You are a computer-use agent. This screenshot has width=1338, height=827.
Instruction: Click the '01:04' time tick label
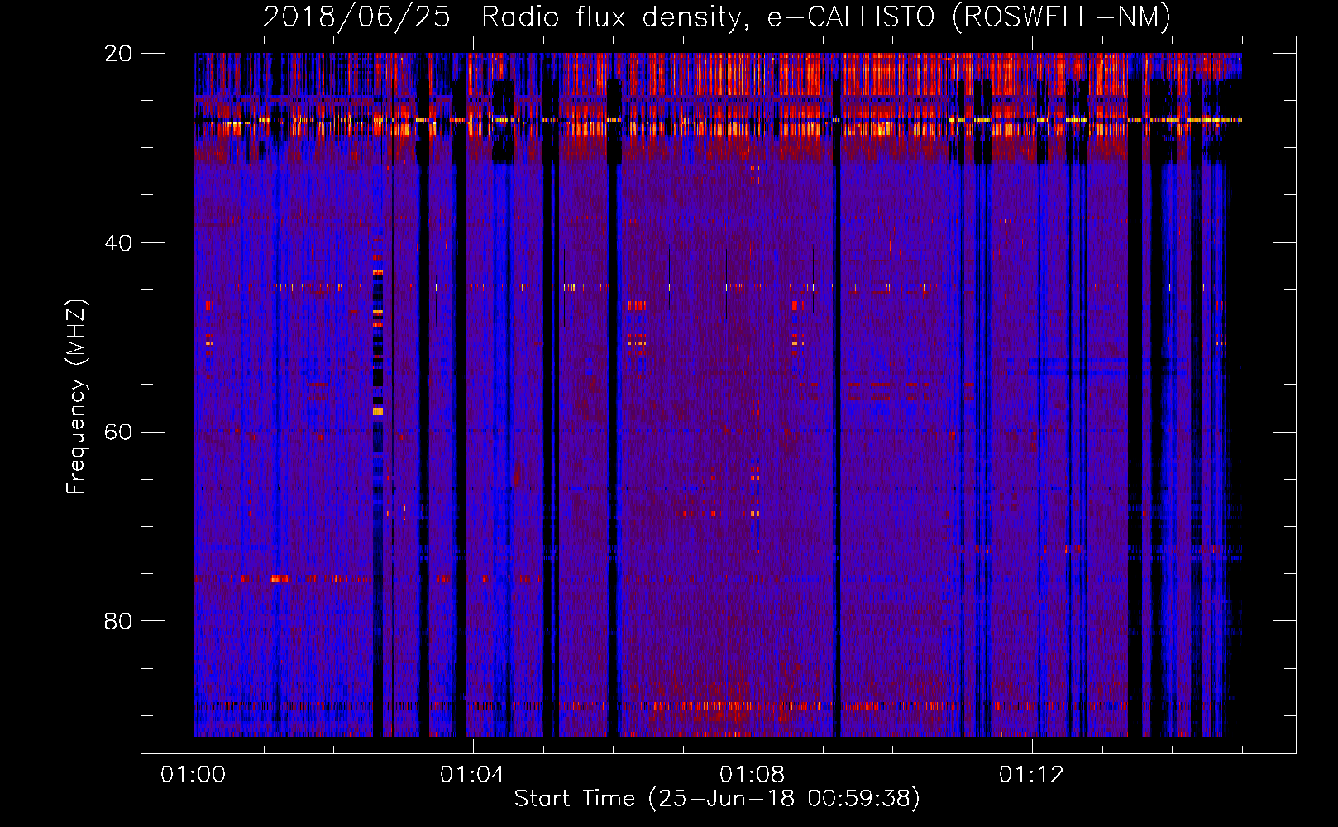pos(472,775)
